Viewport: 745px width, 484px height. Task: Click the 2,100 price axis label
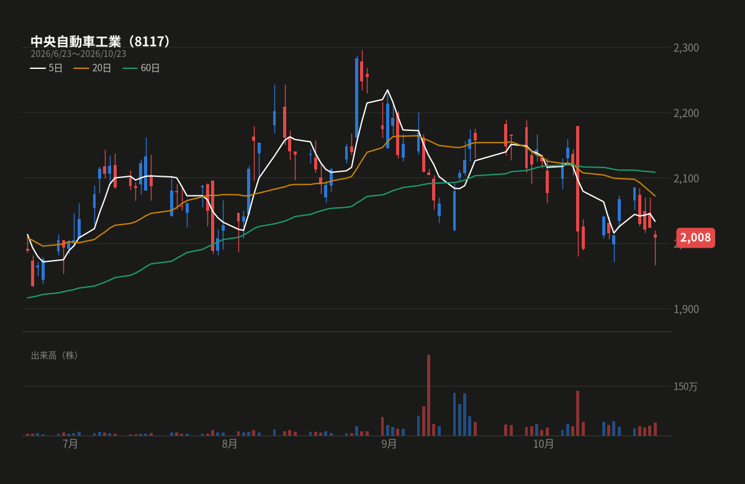686,179
